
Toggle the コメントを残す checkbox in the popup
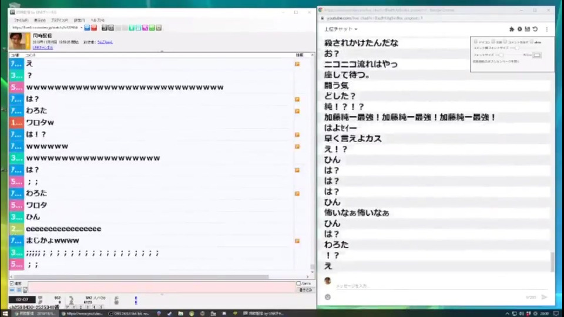[505, 42]
